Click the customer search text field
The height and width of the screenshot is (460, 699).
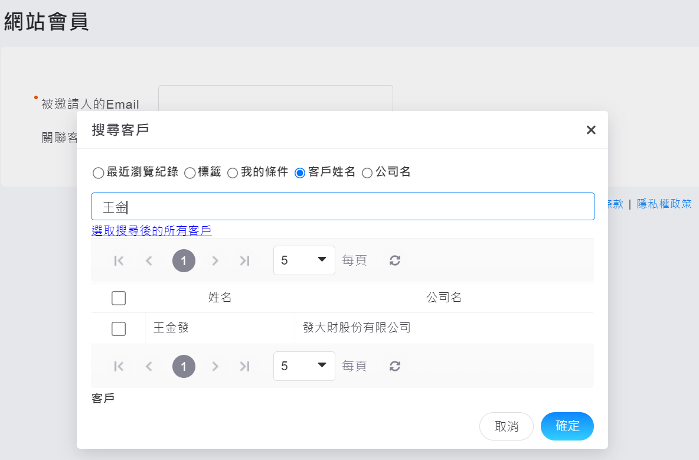pyautogui.click(x=342, y=207)
